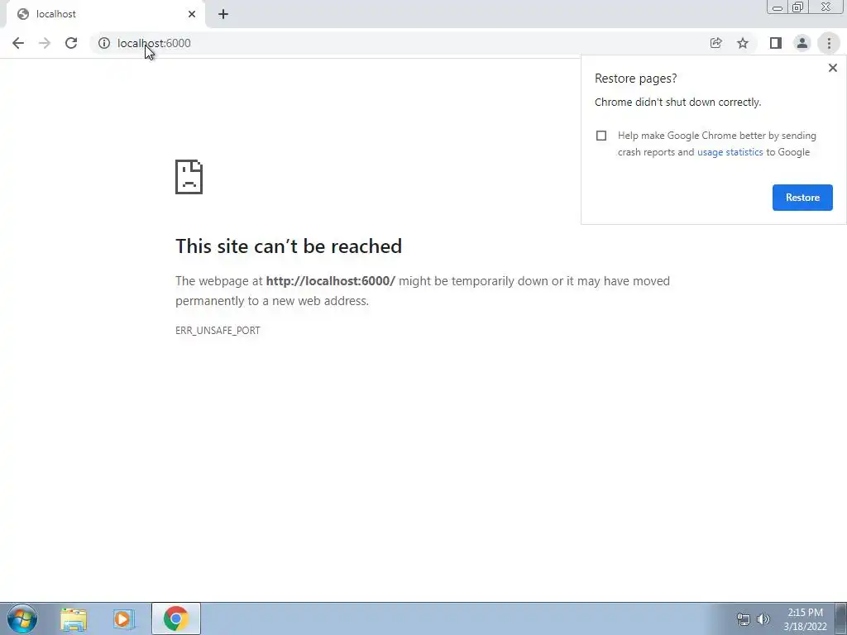Click the forward navigation arrow
The height and width of the screenshot is (635, 847).
(45, 43)
